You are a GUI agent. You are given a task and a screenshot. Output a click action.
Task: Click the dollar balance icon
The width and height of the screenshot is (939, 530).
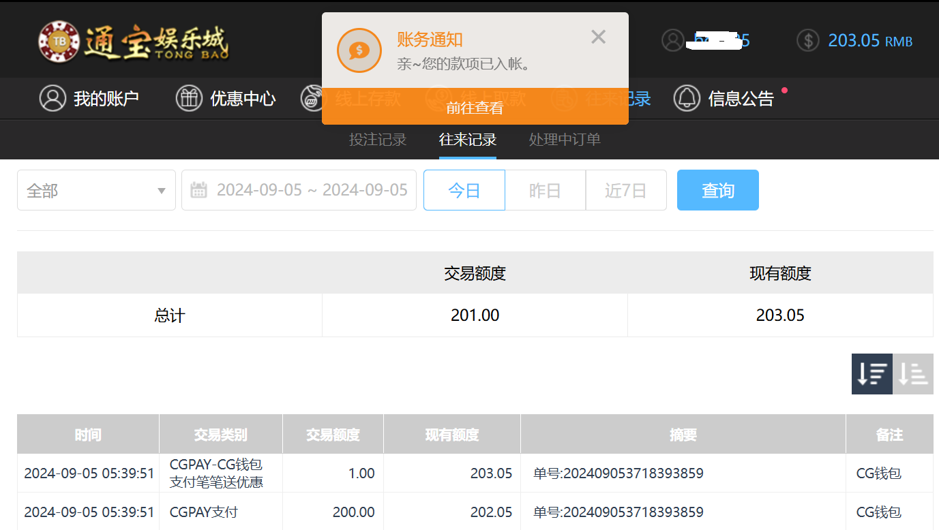pyautogui.click(x=807, y=40)
